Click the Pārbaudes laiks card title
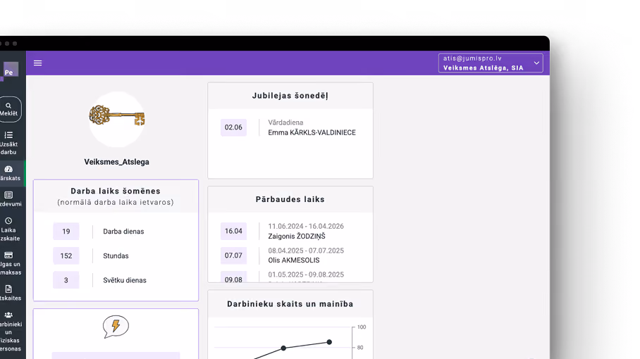The height and width of the screenshot is (359, 640). 290,199
